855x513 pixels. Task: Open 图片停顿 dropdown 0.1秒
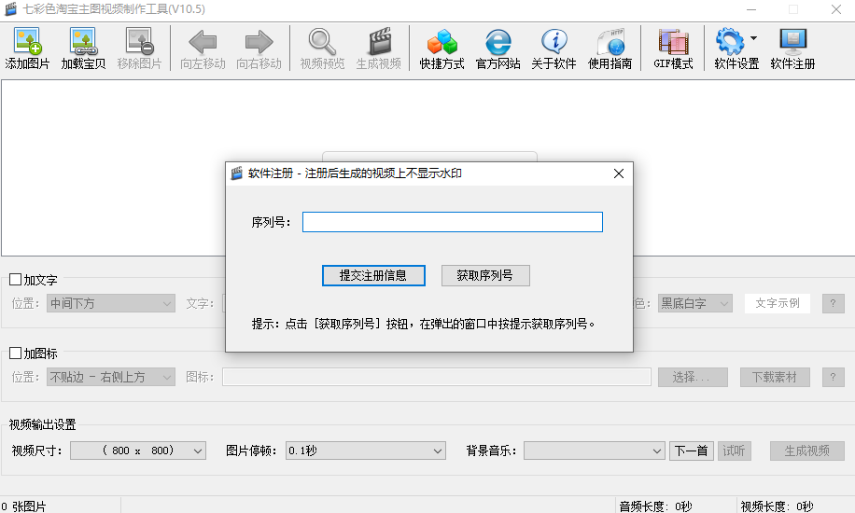coord(365,451)
